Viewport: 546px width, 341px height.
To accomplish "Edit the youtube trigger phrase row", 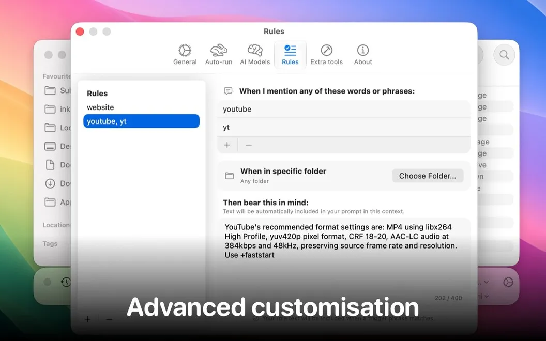I will (x=344, y=109).
